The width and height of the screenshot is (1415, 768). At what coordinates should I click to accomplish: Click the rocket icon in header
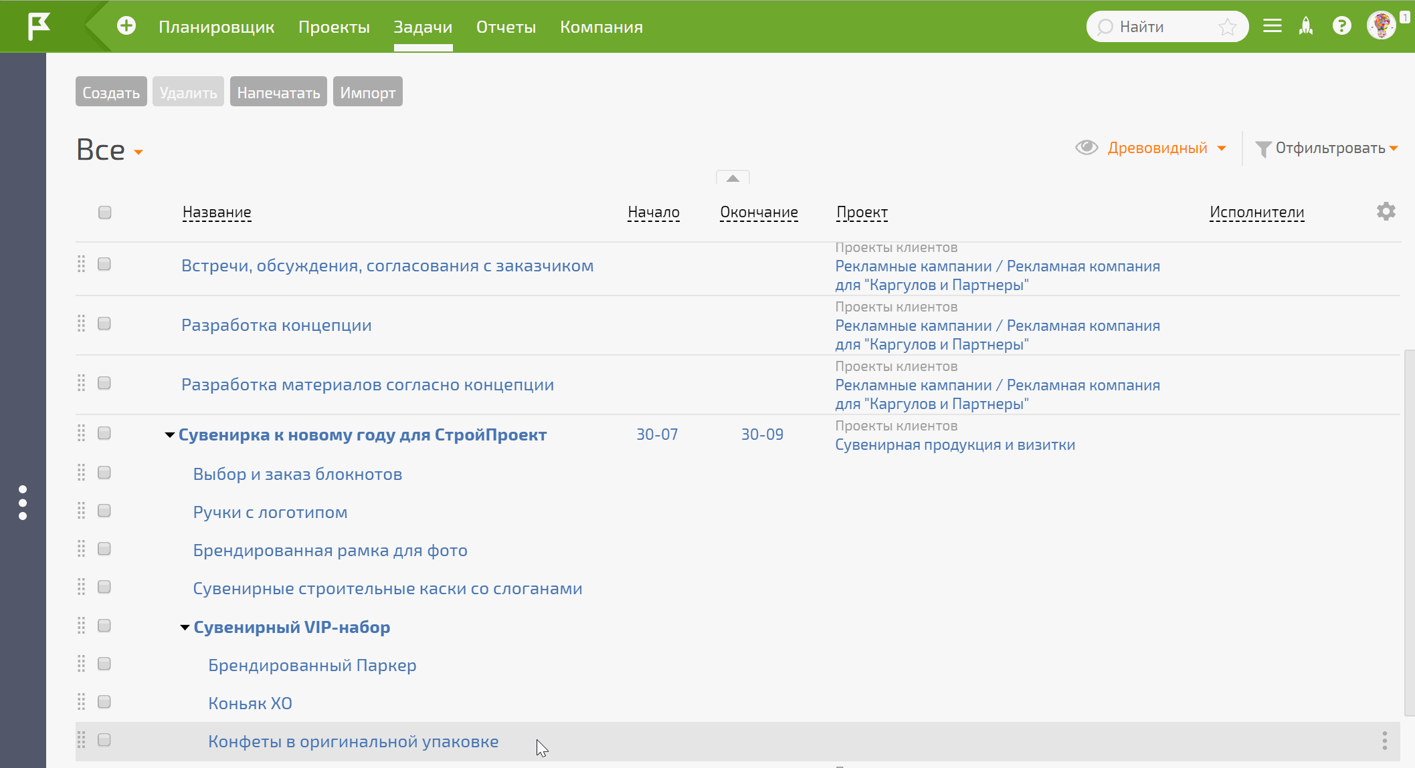1306,26
